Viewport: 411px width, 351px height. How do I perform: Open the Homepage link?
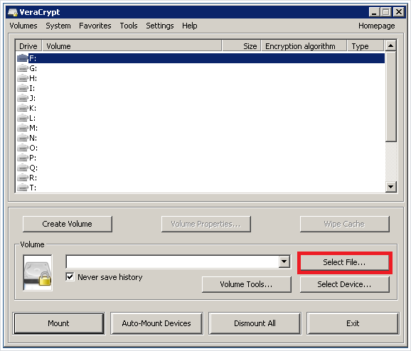tap(377, 26)
